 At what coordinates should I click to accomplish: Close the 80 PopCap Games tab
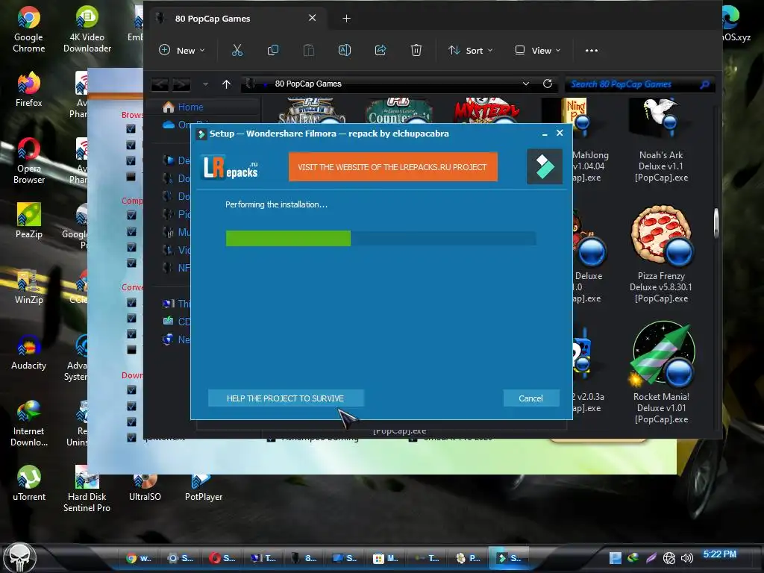point(313,18)
